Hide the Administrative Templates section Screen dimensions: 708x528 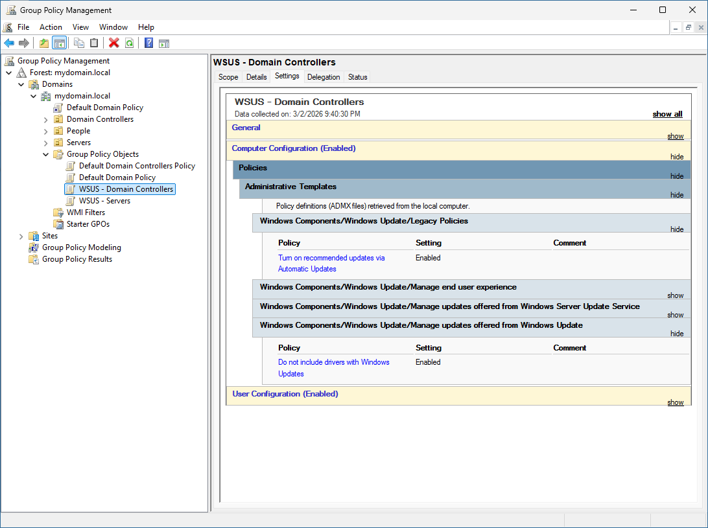677,195
